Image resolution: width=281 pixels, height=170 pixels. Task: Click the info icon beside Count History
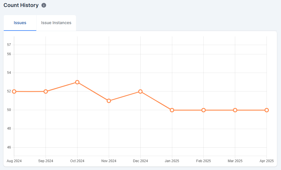point(44,6)
